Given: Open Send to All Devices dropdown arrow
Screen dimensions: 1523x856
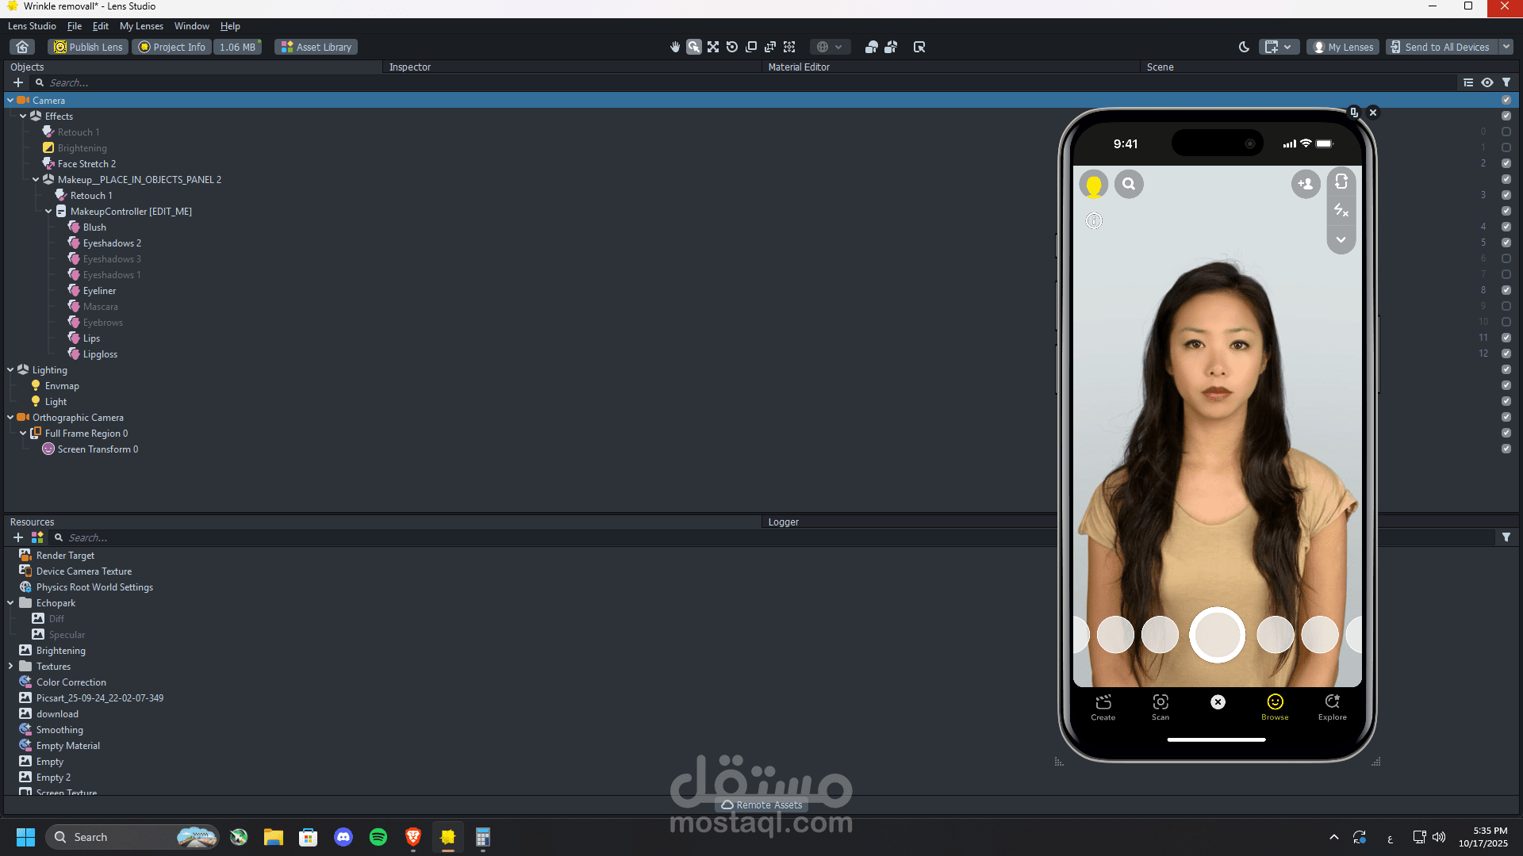Looking at the screenshot, I should coord(1506,47).
